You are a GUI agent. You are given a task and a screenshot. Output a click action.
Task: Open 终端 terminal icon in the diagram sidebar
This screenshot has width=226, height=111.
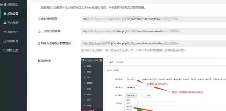coord(85,105)
